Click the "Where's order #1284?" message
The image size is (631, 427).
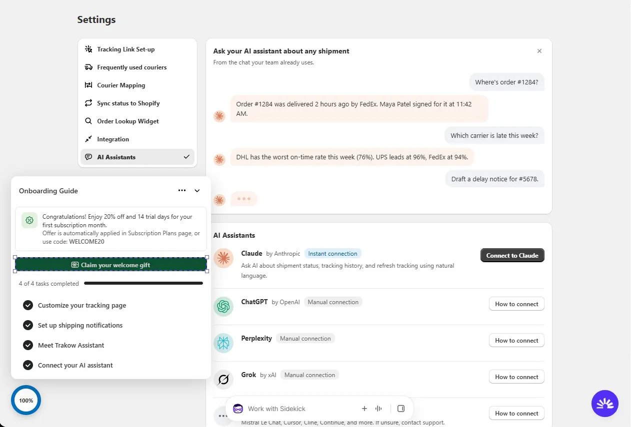pyautogui.click(x=506, y=82)
